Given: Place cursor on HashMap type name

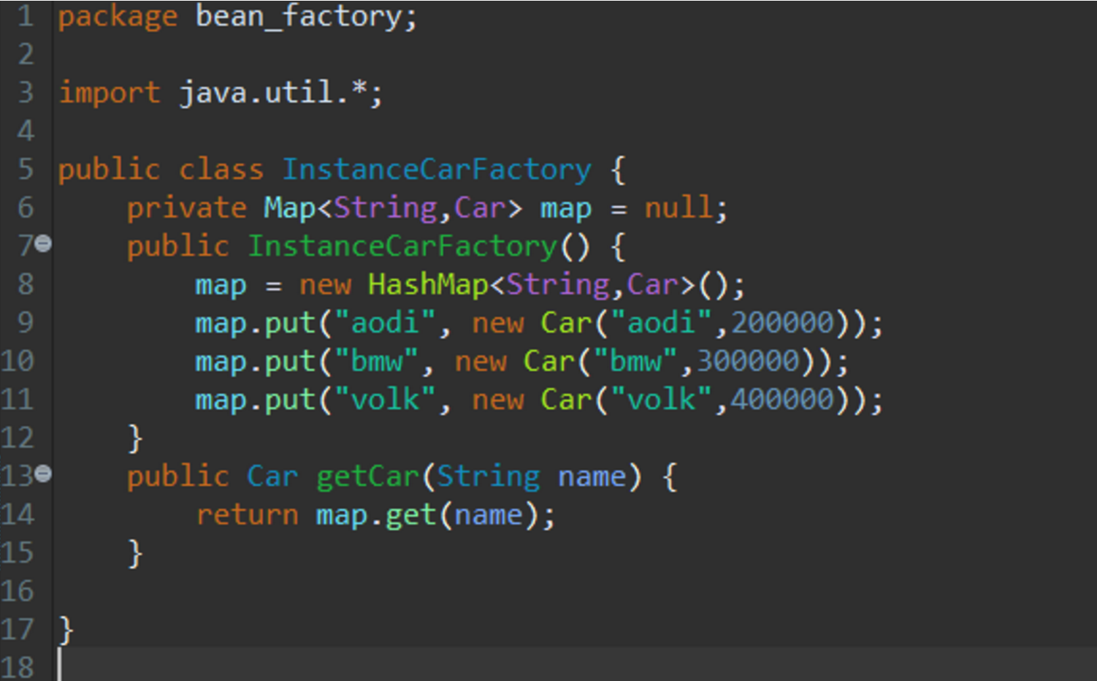Looking at the screenshot, I should click(427, 285).
